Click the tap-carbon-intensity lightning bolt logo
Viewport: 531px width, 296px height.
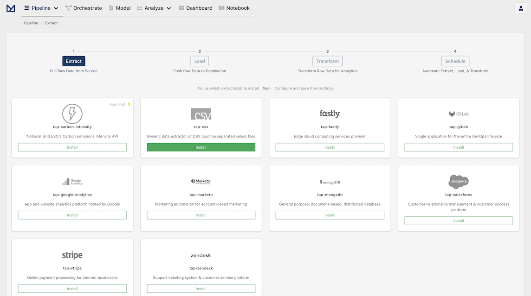[x=72, y=114]
